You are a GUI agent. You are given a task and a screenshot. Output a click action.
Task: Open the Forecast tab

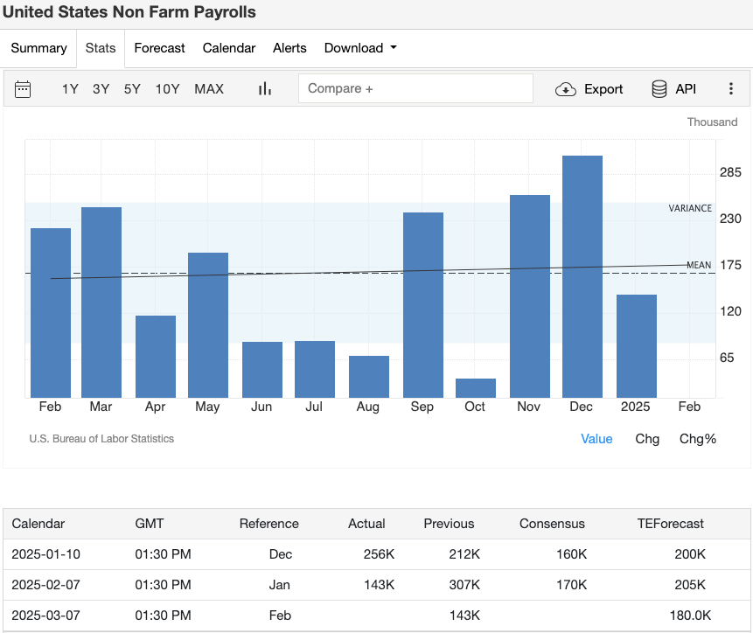pos(159,48)
